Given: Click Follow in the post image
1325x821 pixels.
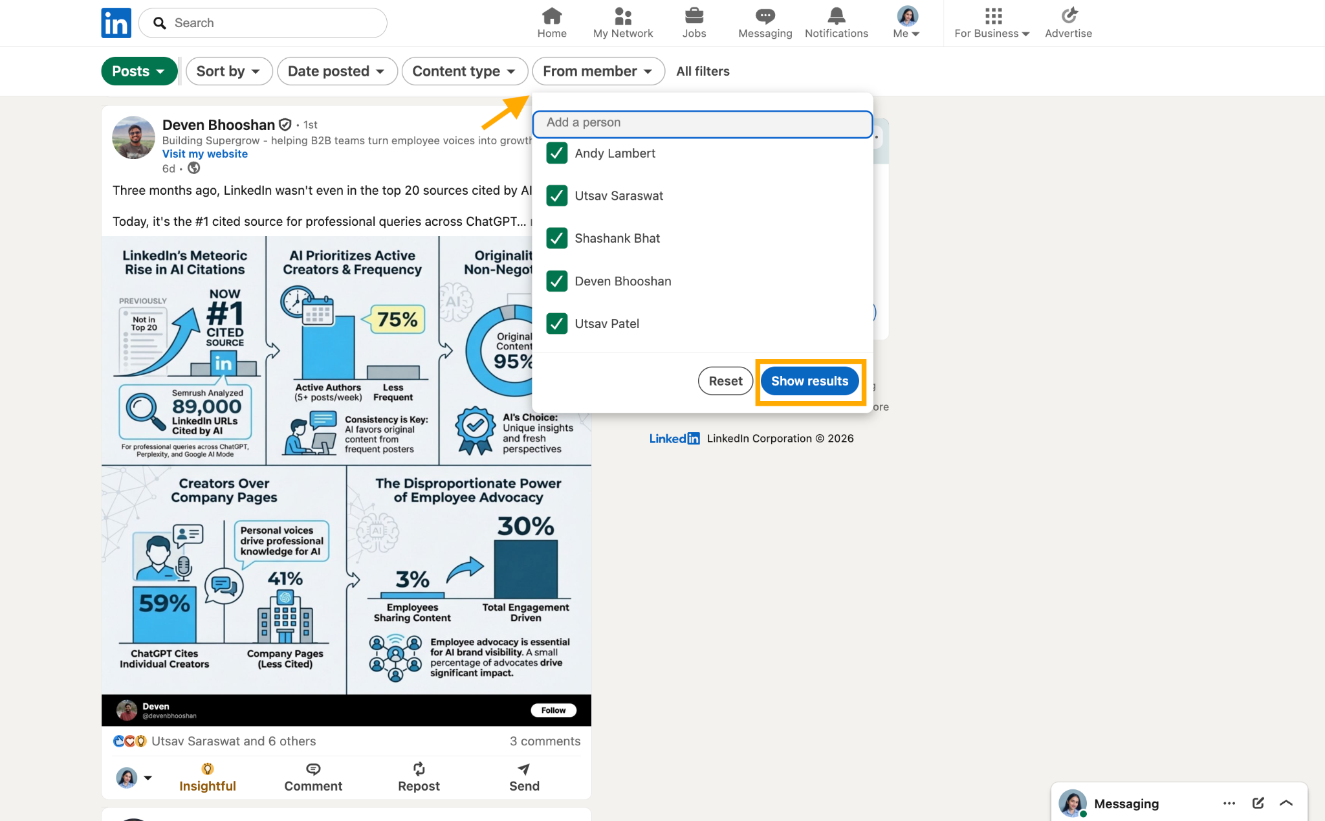Looking at the screenshot, I should tap(553, 710).
